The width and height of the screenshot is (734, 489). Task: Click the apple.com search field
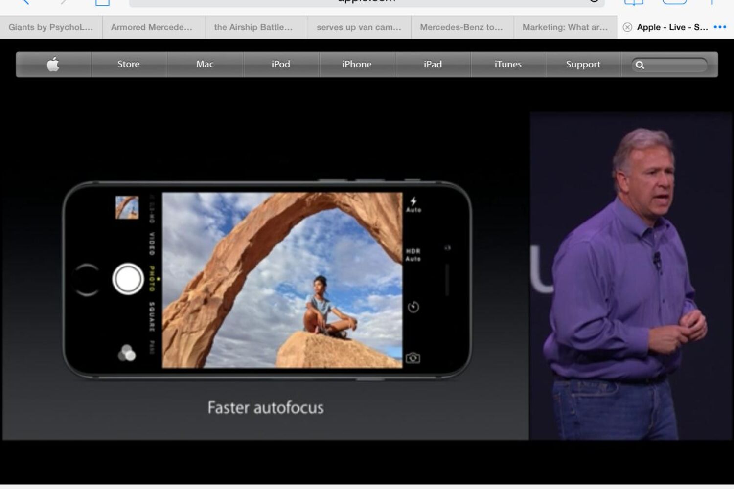669,65
